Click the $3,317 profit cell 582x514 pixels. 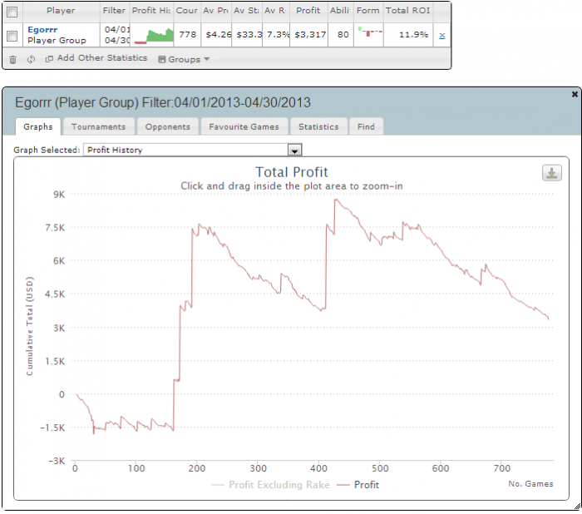[310, 35]
